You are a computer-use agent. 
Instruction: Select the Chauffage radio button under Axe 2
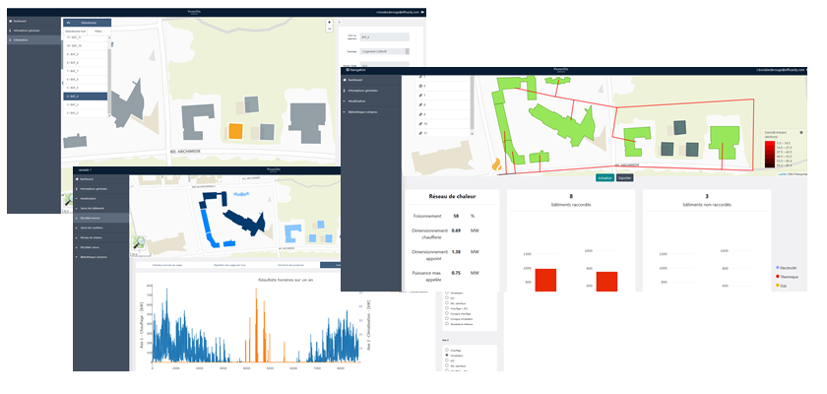click(448, 350)
